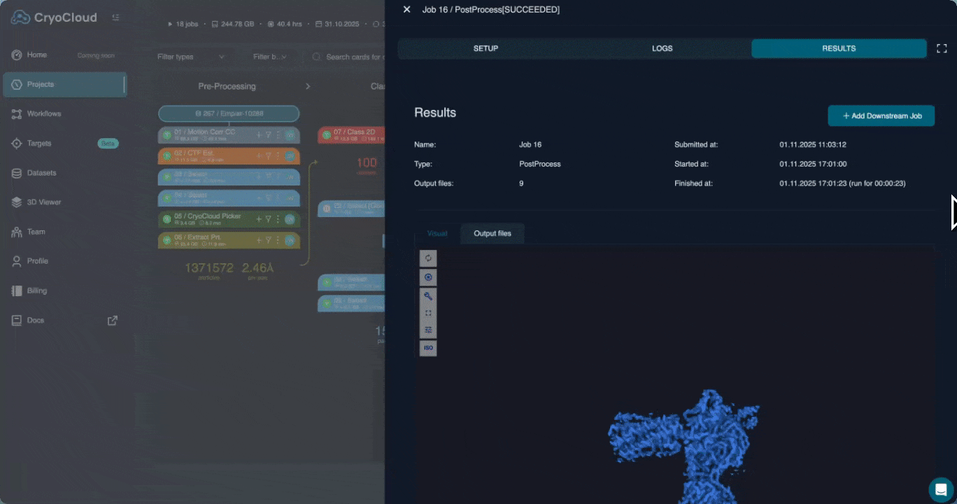Switch to the SETUP tab

(x=485, y=48)
